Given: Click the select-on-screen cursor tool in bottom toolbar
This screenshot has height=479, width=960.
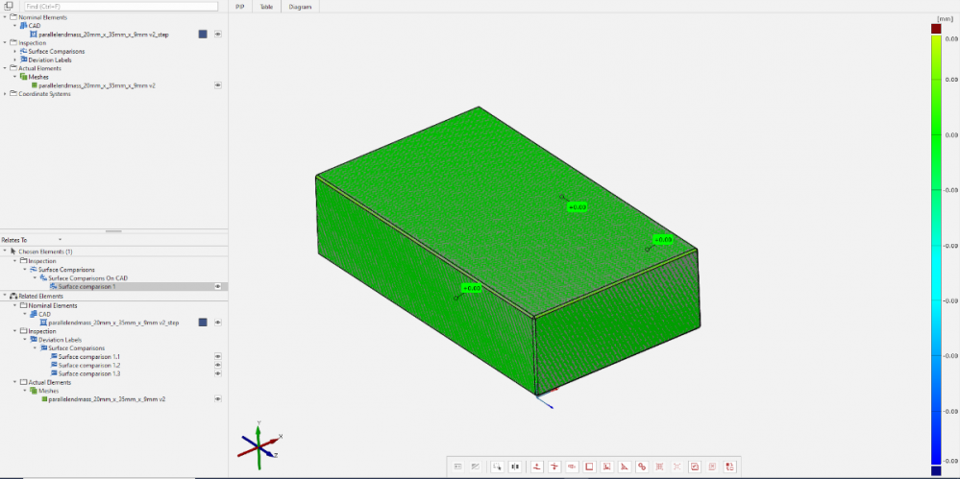Looking at the screenshot, I should pyautogui.click(x=497, y=467).
